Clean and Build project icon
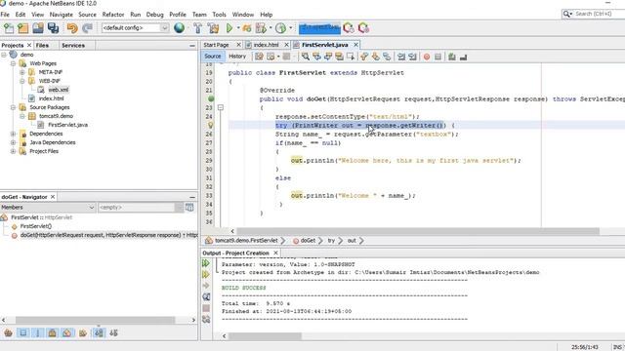Screen dimensions: 625x351 click(x=213, y=28)
